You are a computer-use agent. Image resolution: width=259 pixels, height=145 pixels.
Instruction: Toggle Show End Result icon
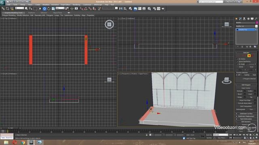tap(242, 47)
